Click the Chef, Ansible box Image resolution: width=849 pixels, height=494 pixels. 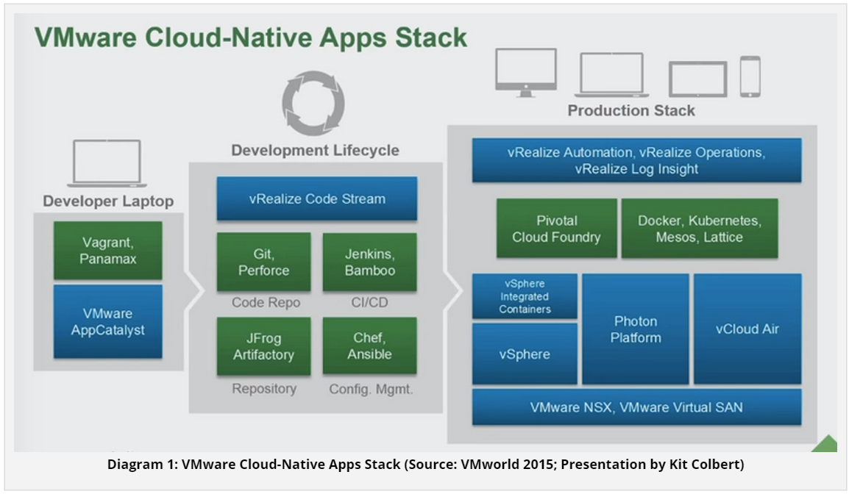coord(370,346)
